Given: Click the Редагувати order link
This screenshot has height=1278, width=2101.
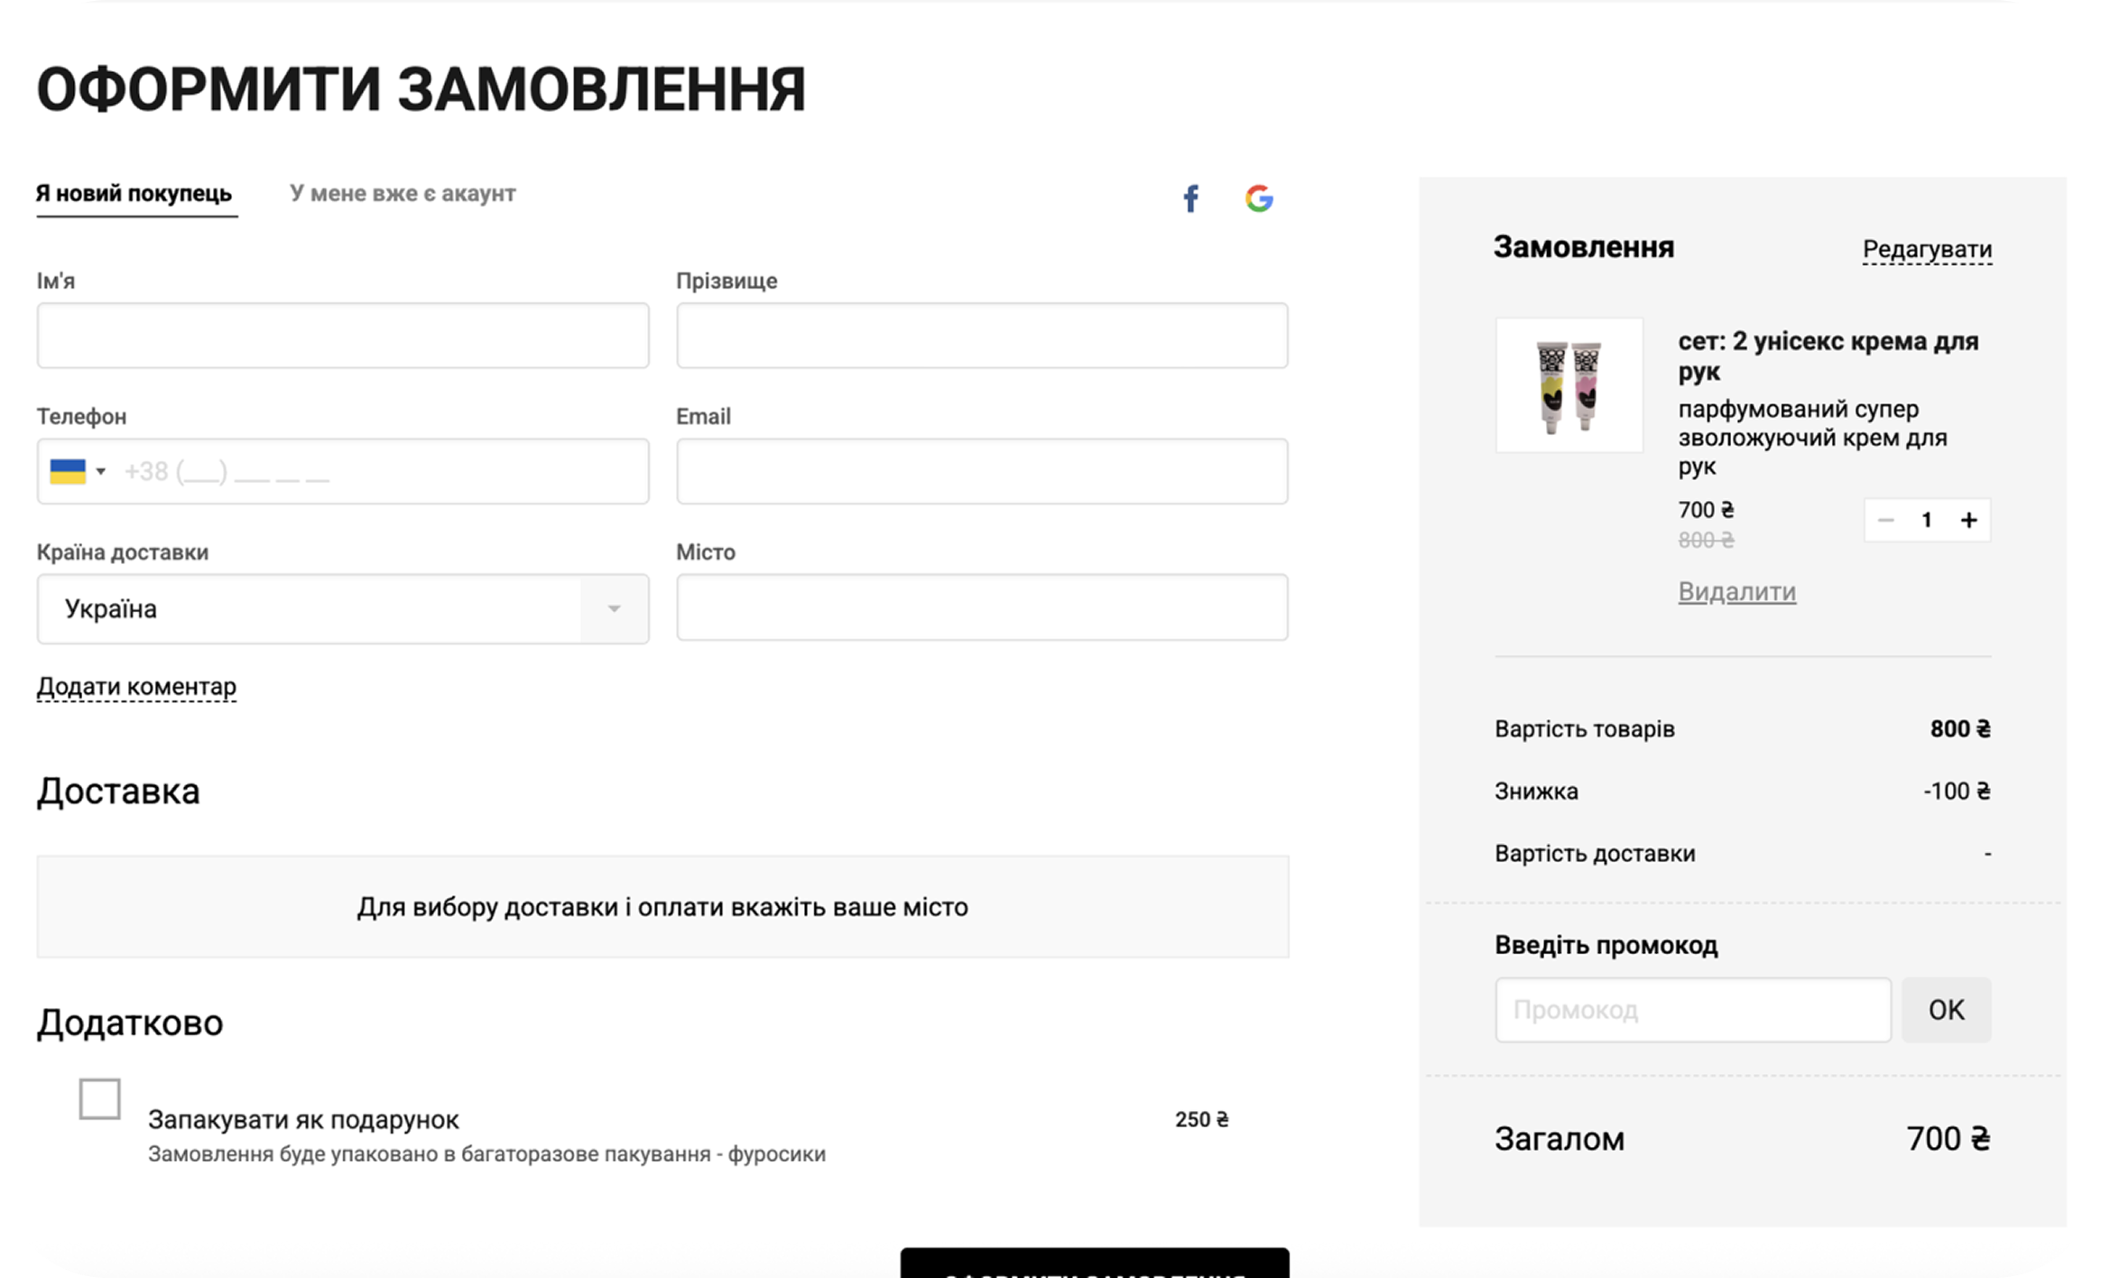Looking at the screenshot, I should 1927,249.
